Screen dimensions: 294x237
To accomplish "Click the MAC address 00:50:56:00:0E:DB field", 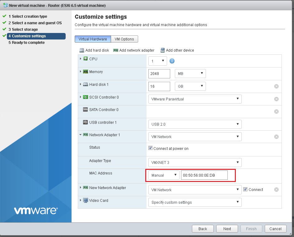I will 204,175.
